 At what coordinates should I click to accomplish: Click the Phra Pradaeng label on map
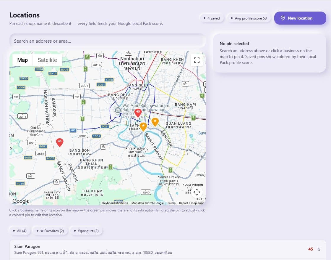pos(137,152)
